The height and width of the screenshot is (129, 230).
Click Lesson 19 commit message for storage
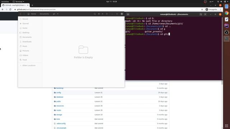pos(98,115)
